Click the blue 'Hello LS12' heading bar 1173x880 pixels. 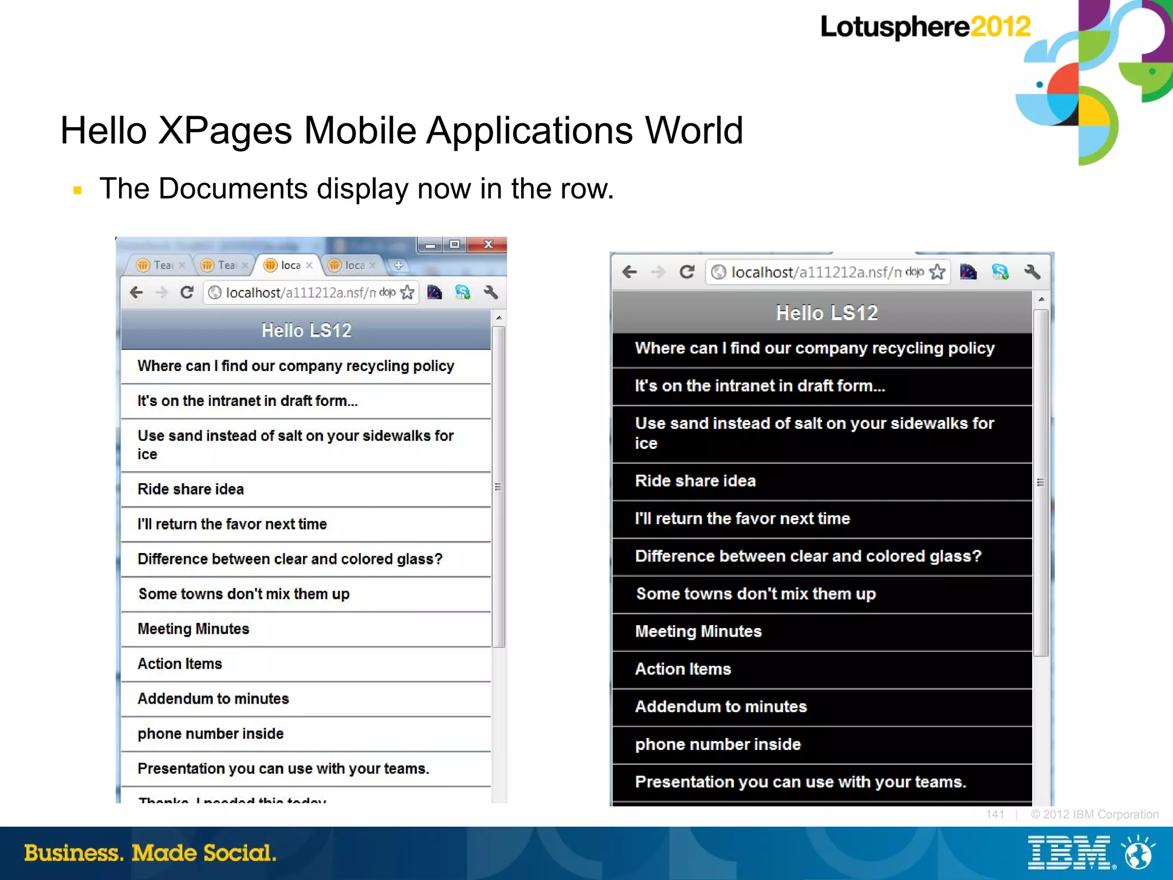point(306,330)
